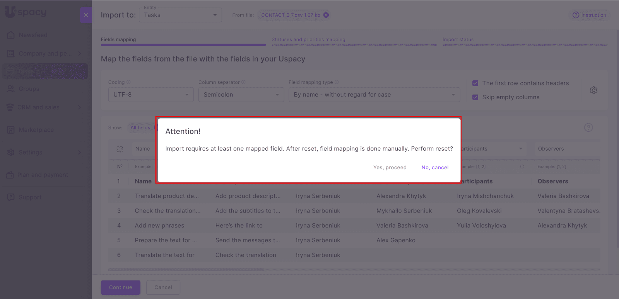
Task: Open Marketplace from the sidebar
Action: pyautogui.click(x=36, y=130)
